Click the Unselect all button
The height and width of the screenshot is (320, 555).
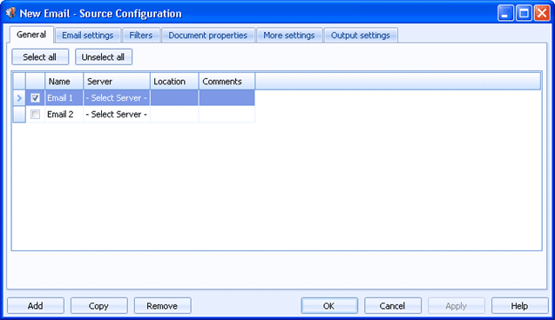[104, 57]
